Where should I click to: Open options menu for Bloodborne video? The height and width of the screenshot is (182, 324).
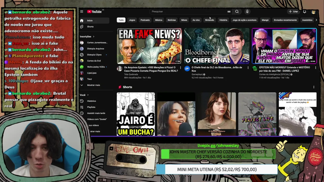(x=248, y=68)
